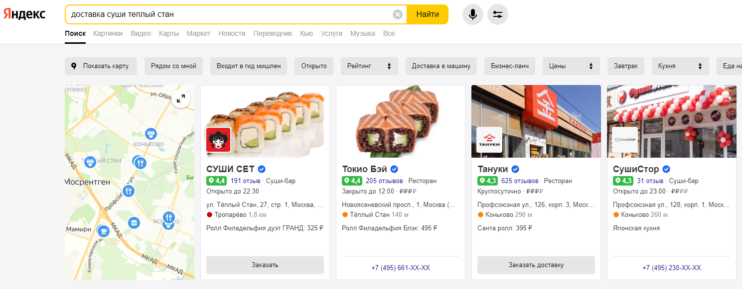Image resolution: width=742 pixels, height=289 pixels.
Task: Click the burger place pin on map
Action: tap(133, 223)
